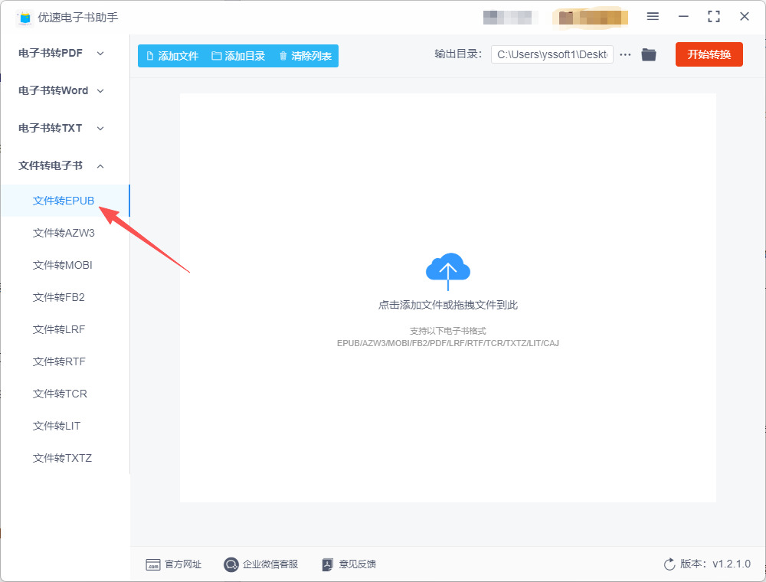Click the three-dot browse output directory button
The width and height of the screenshot is (766, 582).
[625, 54]
